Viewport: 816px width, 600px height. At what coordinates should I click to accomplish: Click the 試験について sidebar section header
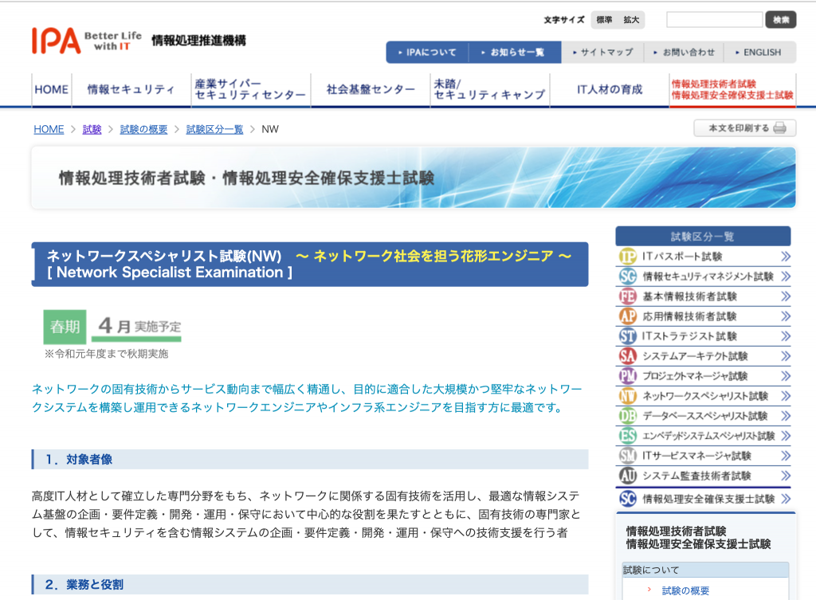[x=706, y=570]
